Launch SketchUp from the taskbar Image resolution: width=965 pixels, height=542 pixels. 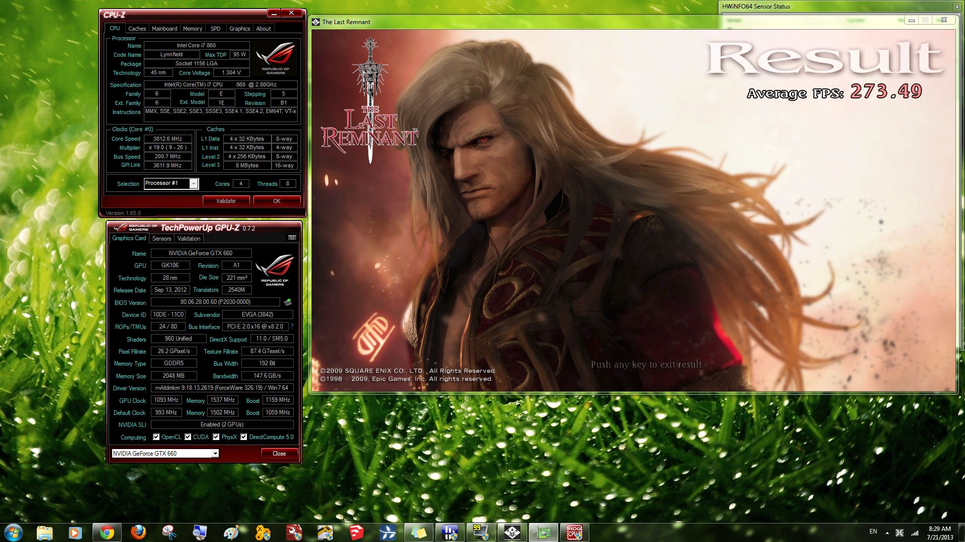[356, 532]
